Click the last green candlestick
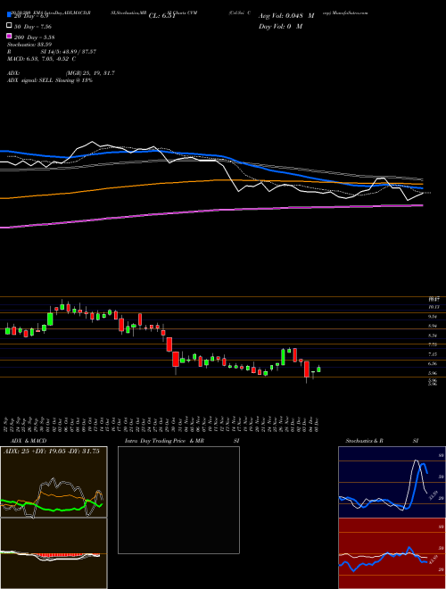This screenshot has height=589, width=446. pos(318,369)
